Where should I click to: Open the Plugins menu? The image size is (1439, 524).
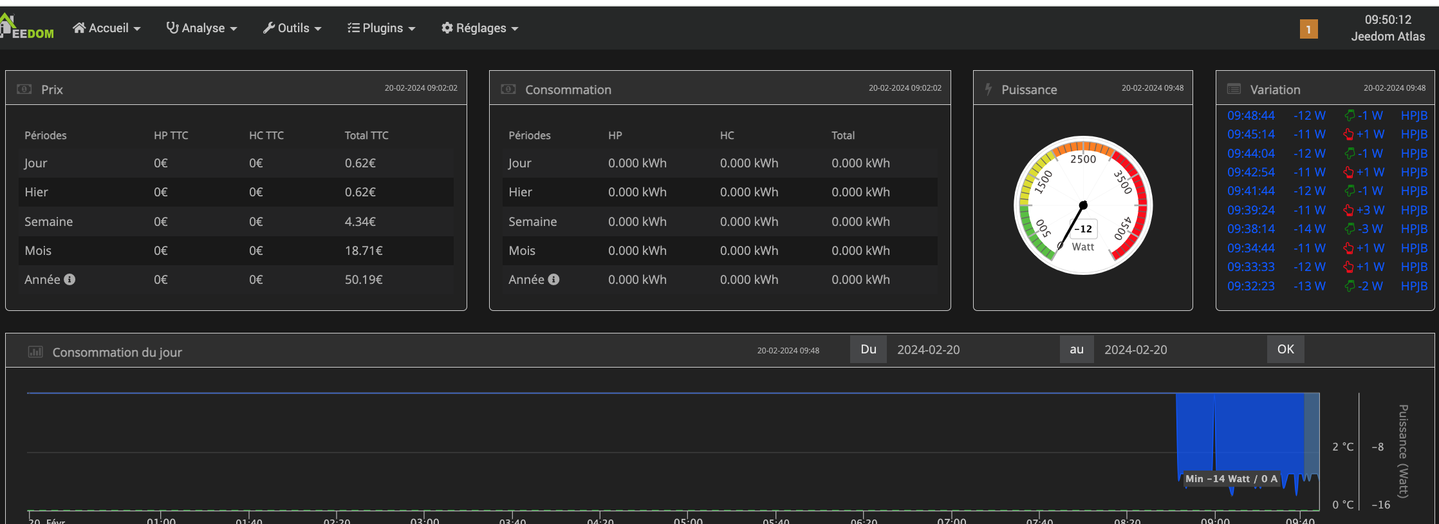tap(382, 28)
